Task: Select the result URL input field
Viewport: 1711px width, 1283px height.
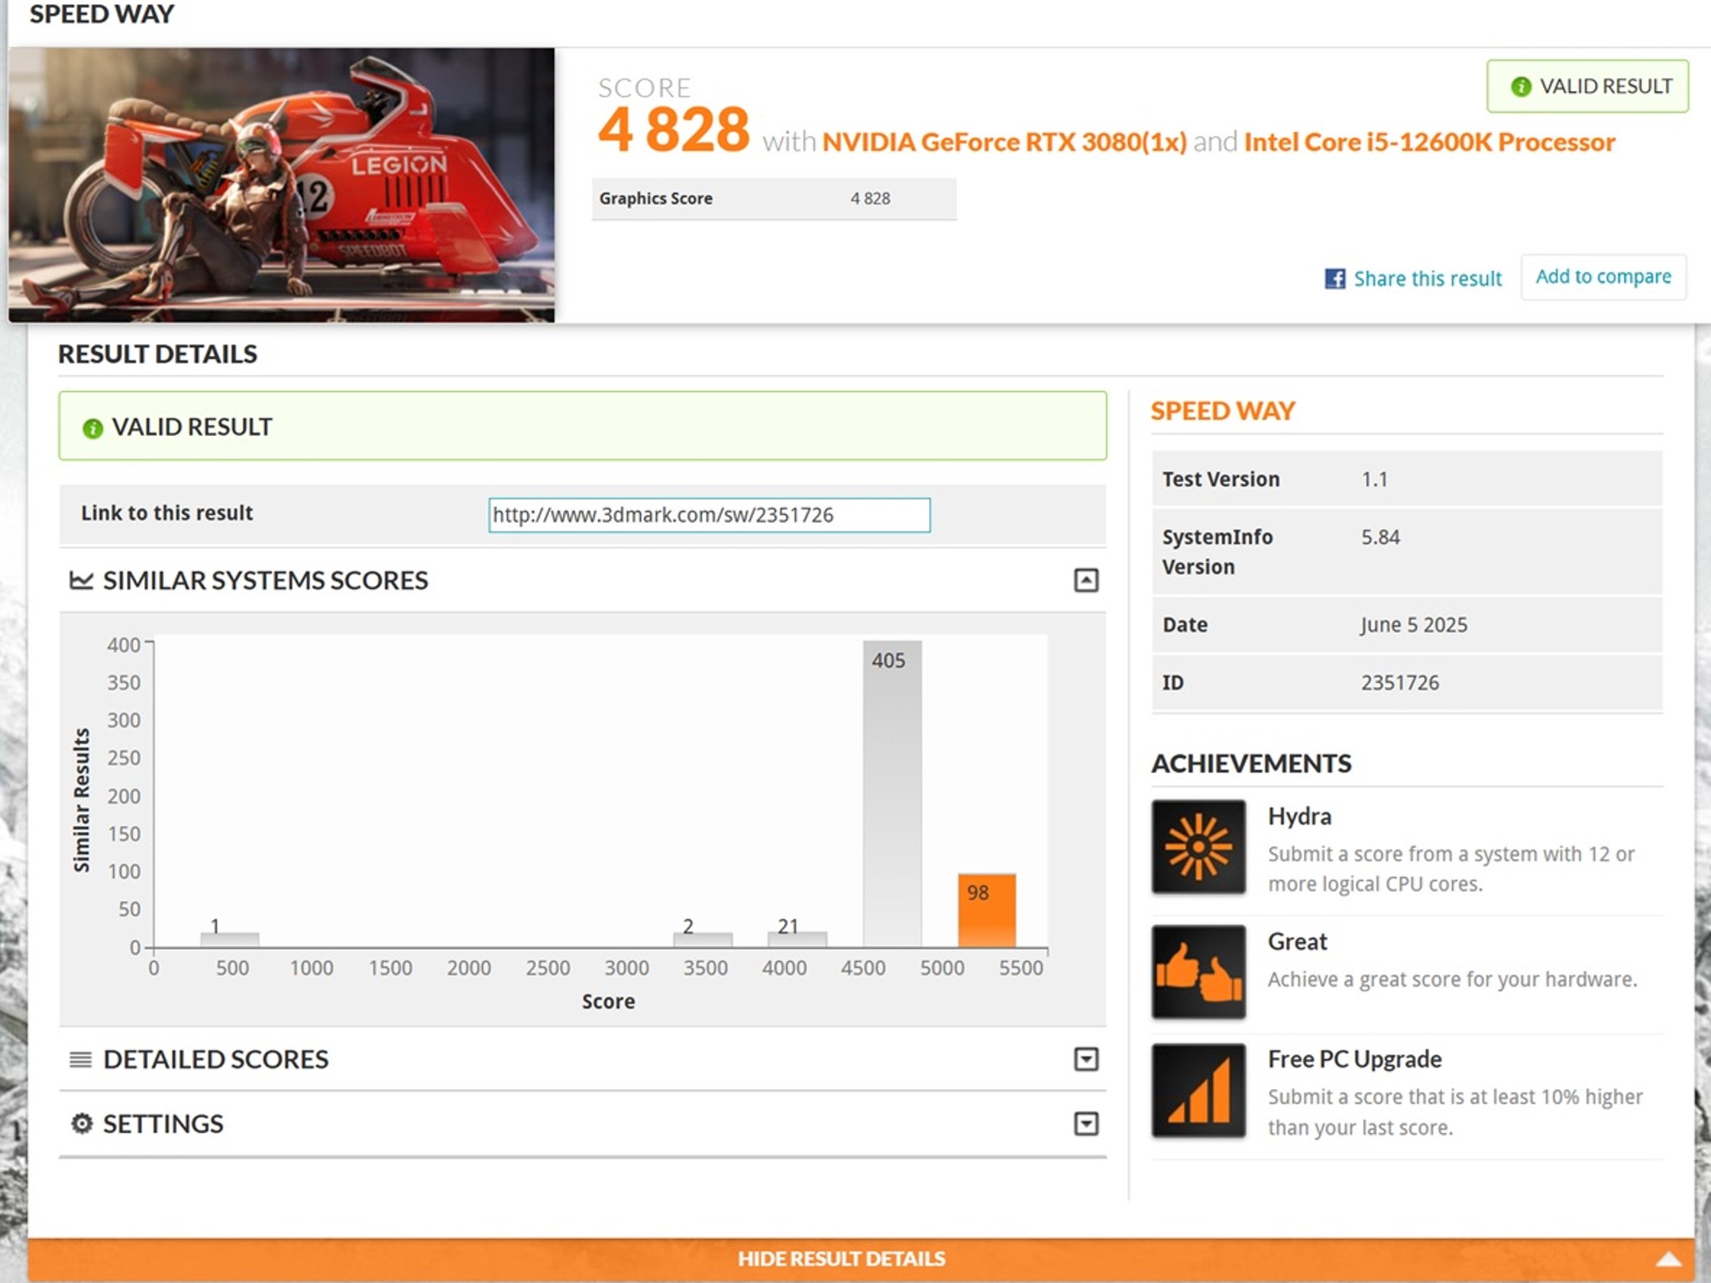Action: [708, 515]
